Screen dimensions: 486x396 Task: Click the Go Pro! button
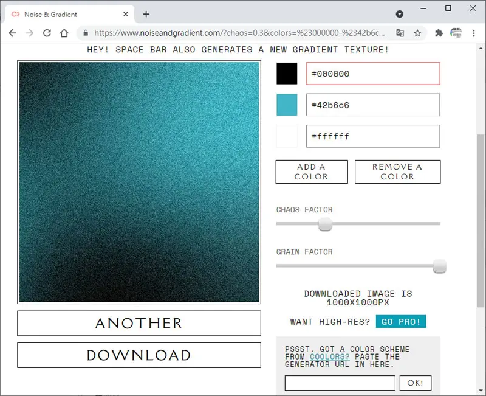point(401,322)
